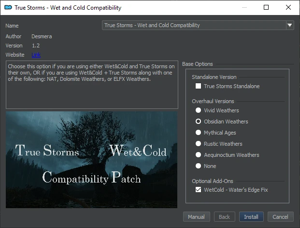Viewport: 300px width, 228px height.
Task: Click the Version field label
Action: pos(14,46)
